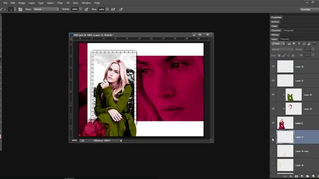Enable pressure for opacity icon

[x=86, y=9]
